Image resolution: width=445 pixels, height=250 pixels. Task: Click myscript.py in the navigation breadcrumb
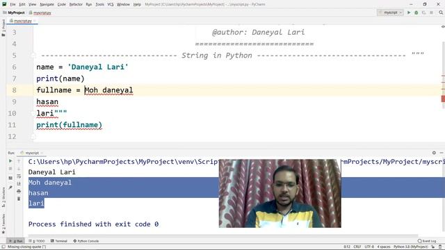point(42,12)
